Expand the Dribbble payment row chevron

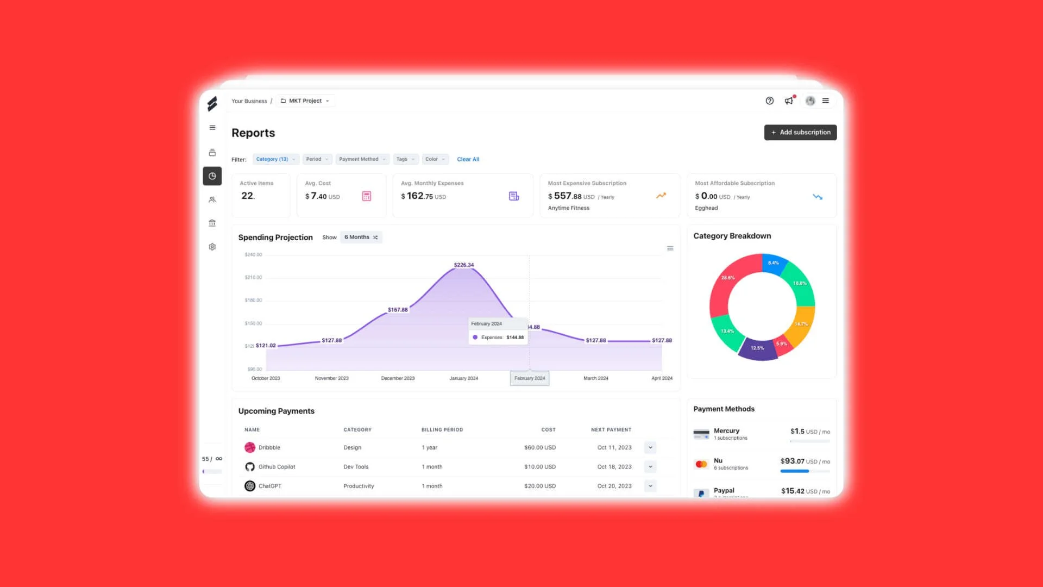650,448
